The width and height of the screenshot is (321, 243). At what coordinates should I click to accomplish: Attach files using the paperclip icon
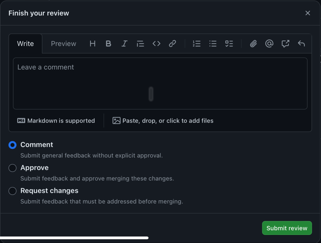253,44
